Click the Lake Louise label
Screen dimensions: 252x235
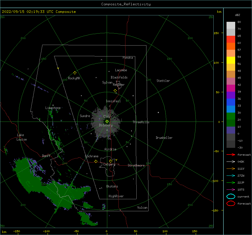tap(22, 137)
